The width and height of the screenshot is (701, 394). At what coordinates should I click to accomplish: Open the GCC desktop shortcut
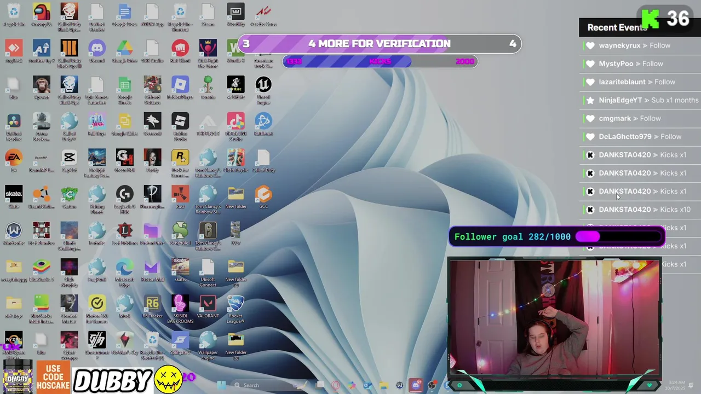[x=263, y=198]
